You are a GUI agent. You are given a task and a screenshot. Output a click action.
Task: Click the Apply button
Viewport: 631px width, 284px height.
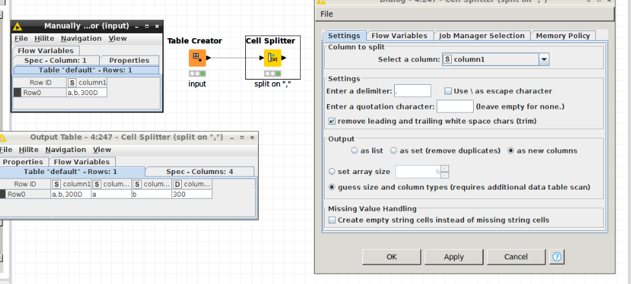[454, 257]
